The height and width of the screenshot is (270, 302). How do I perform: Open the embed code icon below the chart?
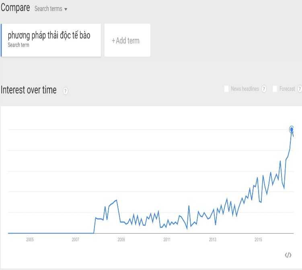click(x=288, y=255)
